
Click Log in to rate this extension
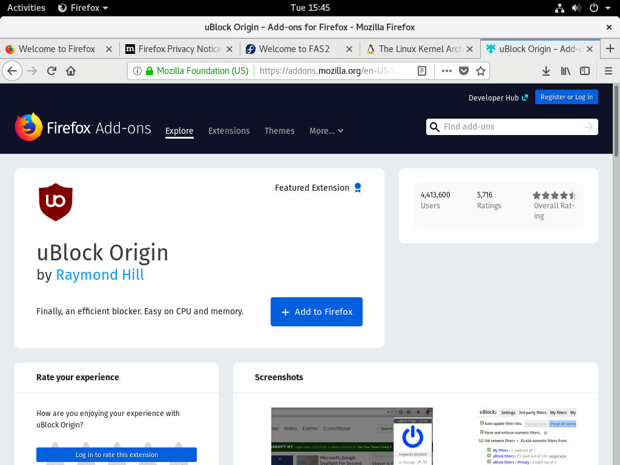117,455
